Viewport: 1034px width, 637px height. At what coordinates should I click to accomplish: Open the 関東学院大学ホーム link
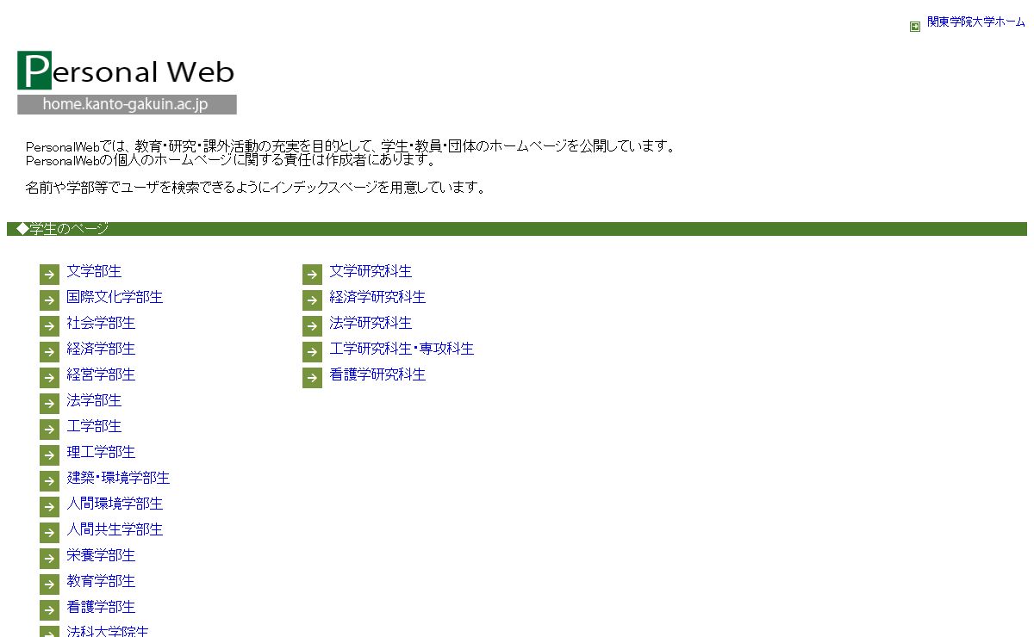pos(976,22)
